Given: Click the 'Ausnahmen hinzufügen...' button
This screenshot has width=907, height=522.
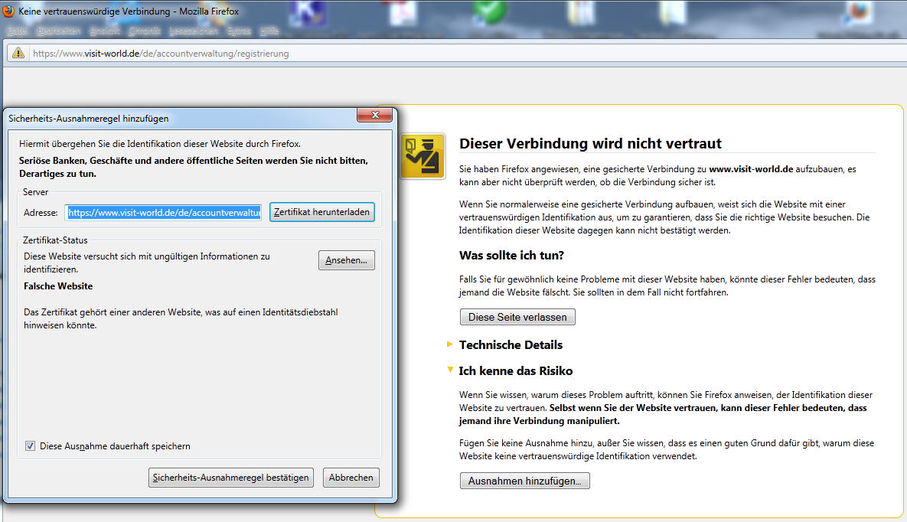Looking at the screenshot, I should 524,481.
